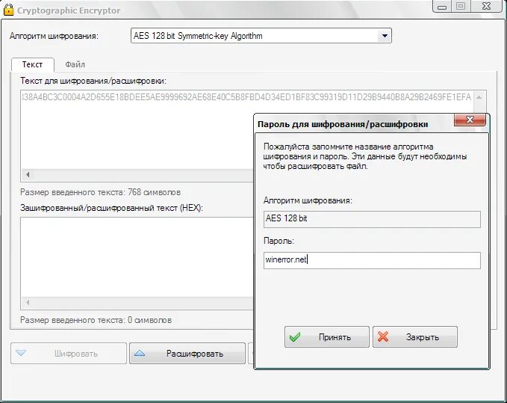
Task: Close the Cryptographic Encryptor main window
Action: 487,6
